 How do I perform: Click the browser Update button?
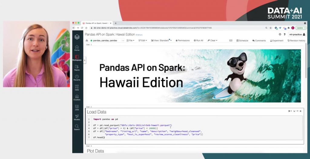tap(301, 28)
